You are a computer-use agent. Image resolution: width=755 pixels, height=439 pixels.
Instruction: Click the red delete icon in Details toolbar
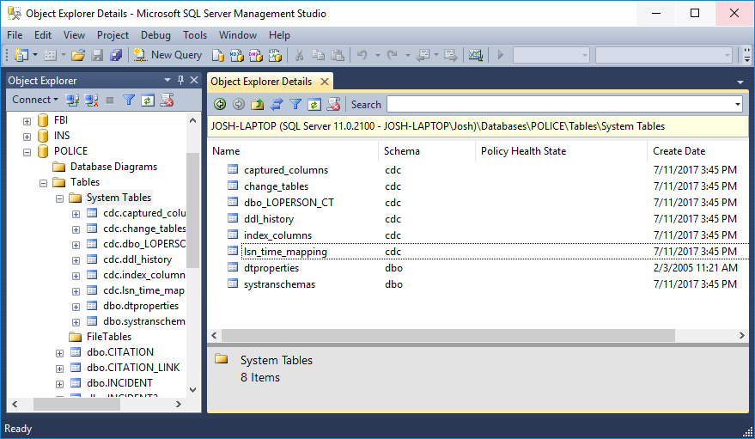coord(333,104)
